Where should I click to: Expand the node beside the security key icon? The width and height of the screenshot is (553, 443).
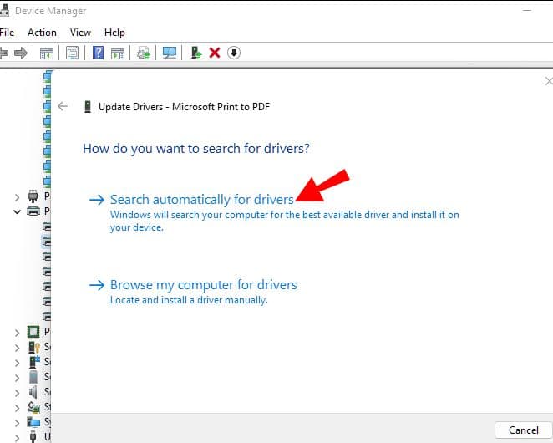(x=17, y=348)
